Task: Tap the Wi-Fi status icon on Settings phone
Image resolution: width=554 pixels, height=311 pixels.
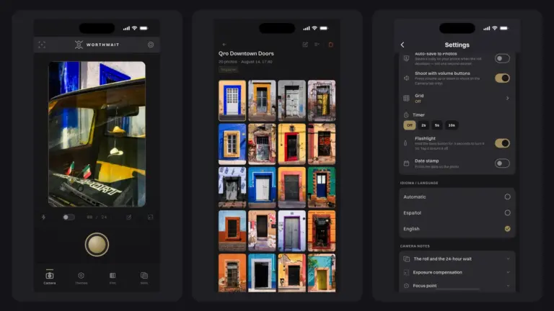Action: pyautogui.click(x=495, y=28)
